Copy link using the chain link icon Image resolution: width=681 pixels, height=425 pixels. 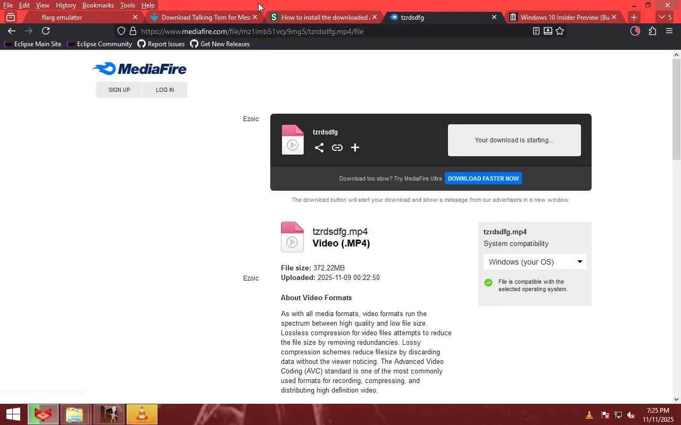337,148
